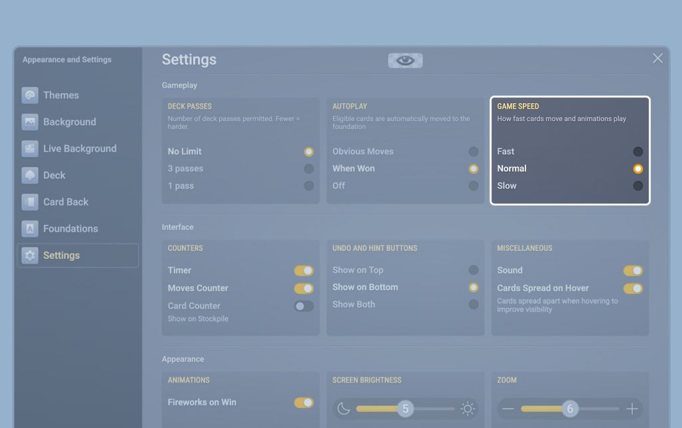This screenshot has width=682, height=428.
Task: Open the Background picture icon in sidebar
Action: click(x=30, y=122)
